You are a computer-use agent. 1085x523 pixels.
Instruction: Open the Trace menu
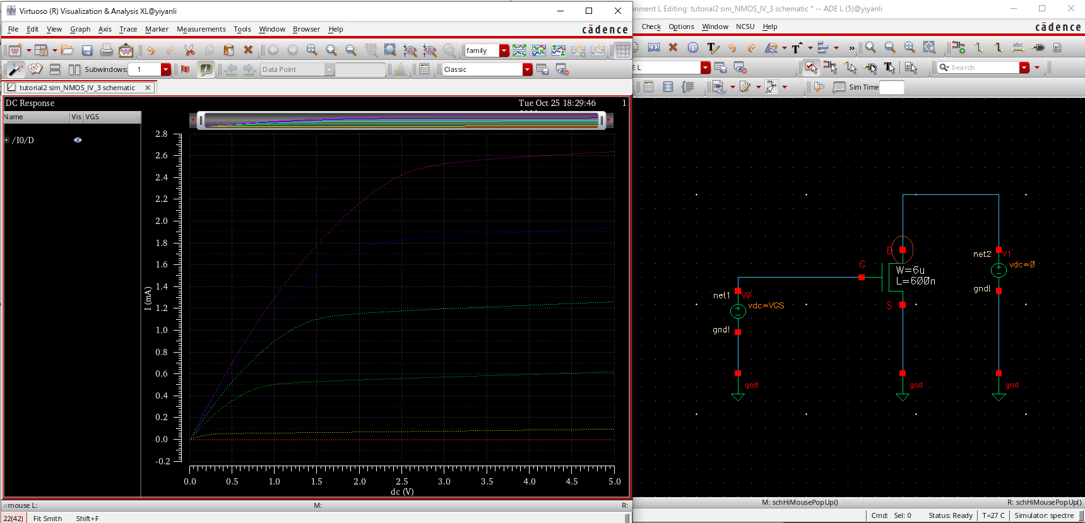128,29
